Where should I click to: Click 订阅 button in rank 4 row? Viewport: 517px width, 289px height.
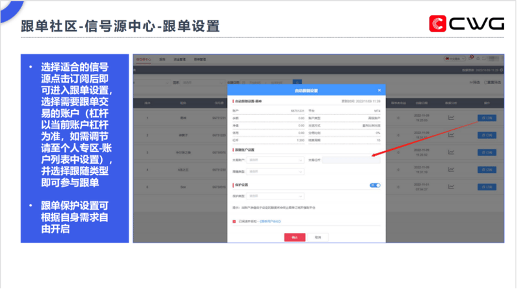(487, 170)
